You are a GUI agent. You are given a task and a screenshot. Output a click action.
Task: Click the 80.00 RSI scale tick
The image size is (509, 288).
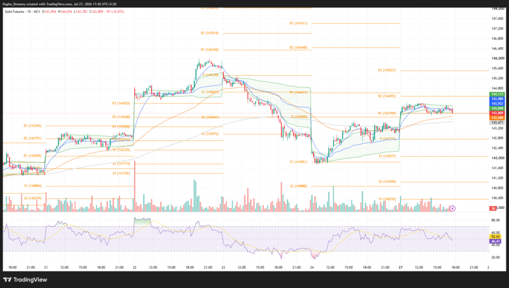496,220
